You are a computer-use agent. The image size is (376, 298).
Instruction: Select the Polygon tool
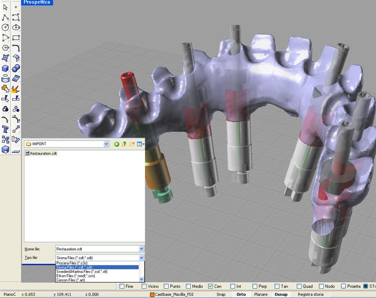[5, 48]
